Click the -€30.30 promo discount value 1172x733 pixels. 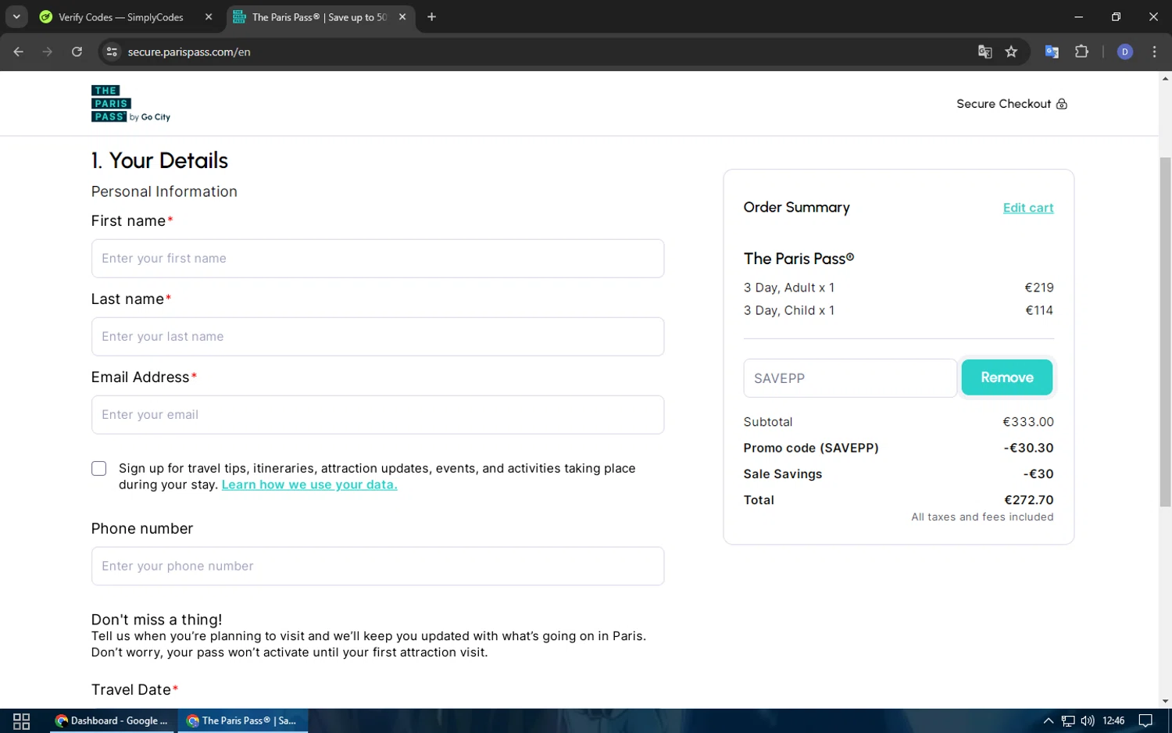pos(1028,448)
